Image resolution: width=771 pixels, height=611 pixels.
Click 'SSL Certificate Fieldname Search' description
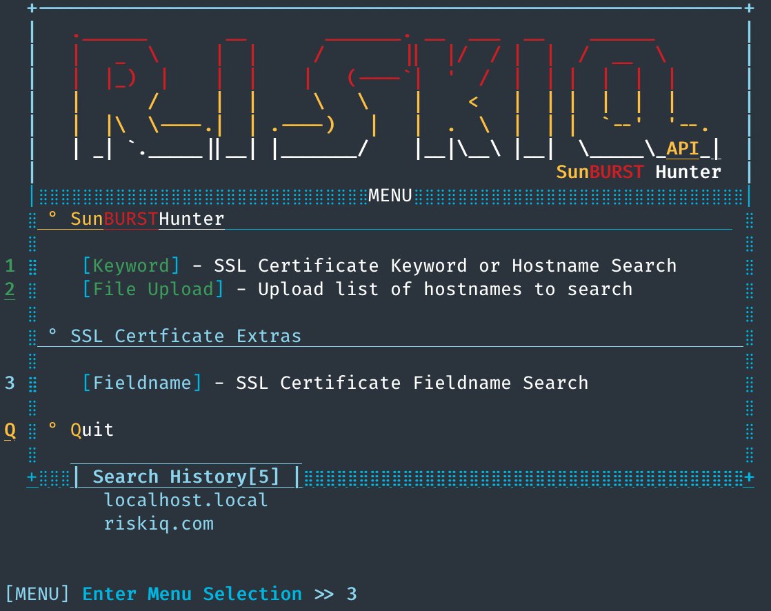[412, 383]
